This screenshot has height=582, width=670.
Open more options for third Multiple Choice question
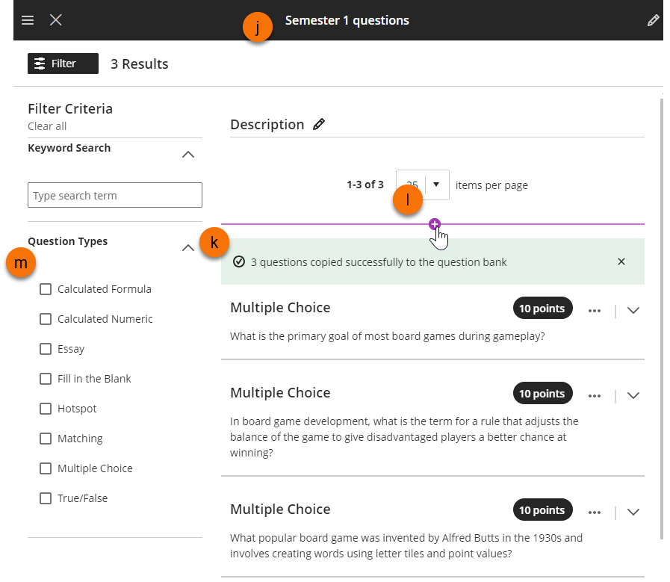tap(595, 512)
